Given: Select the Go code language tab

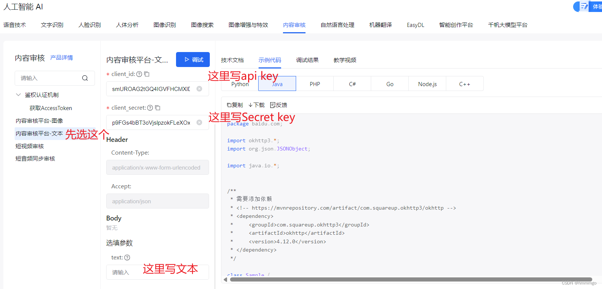Looking at the screenshot, I should click(390, 84).
